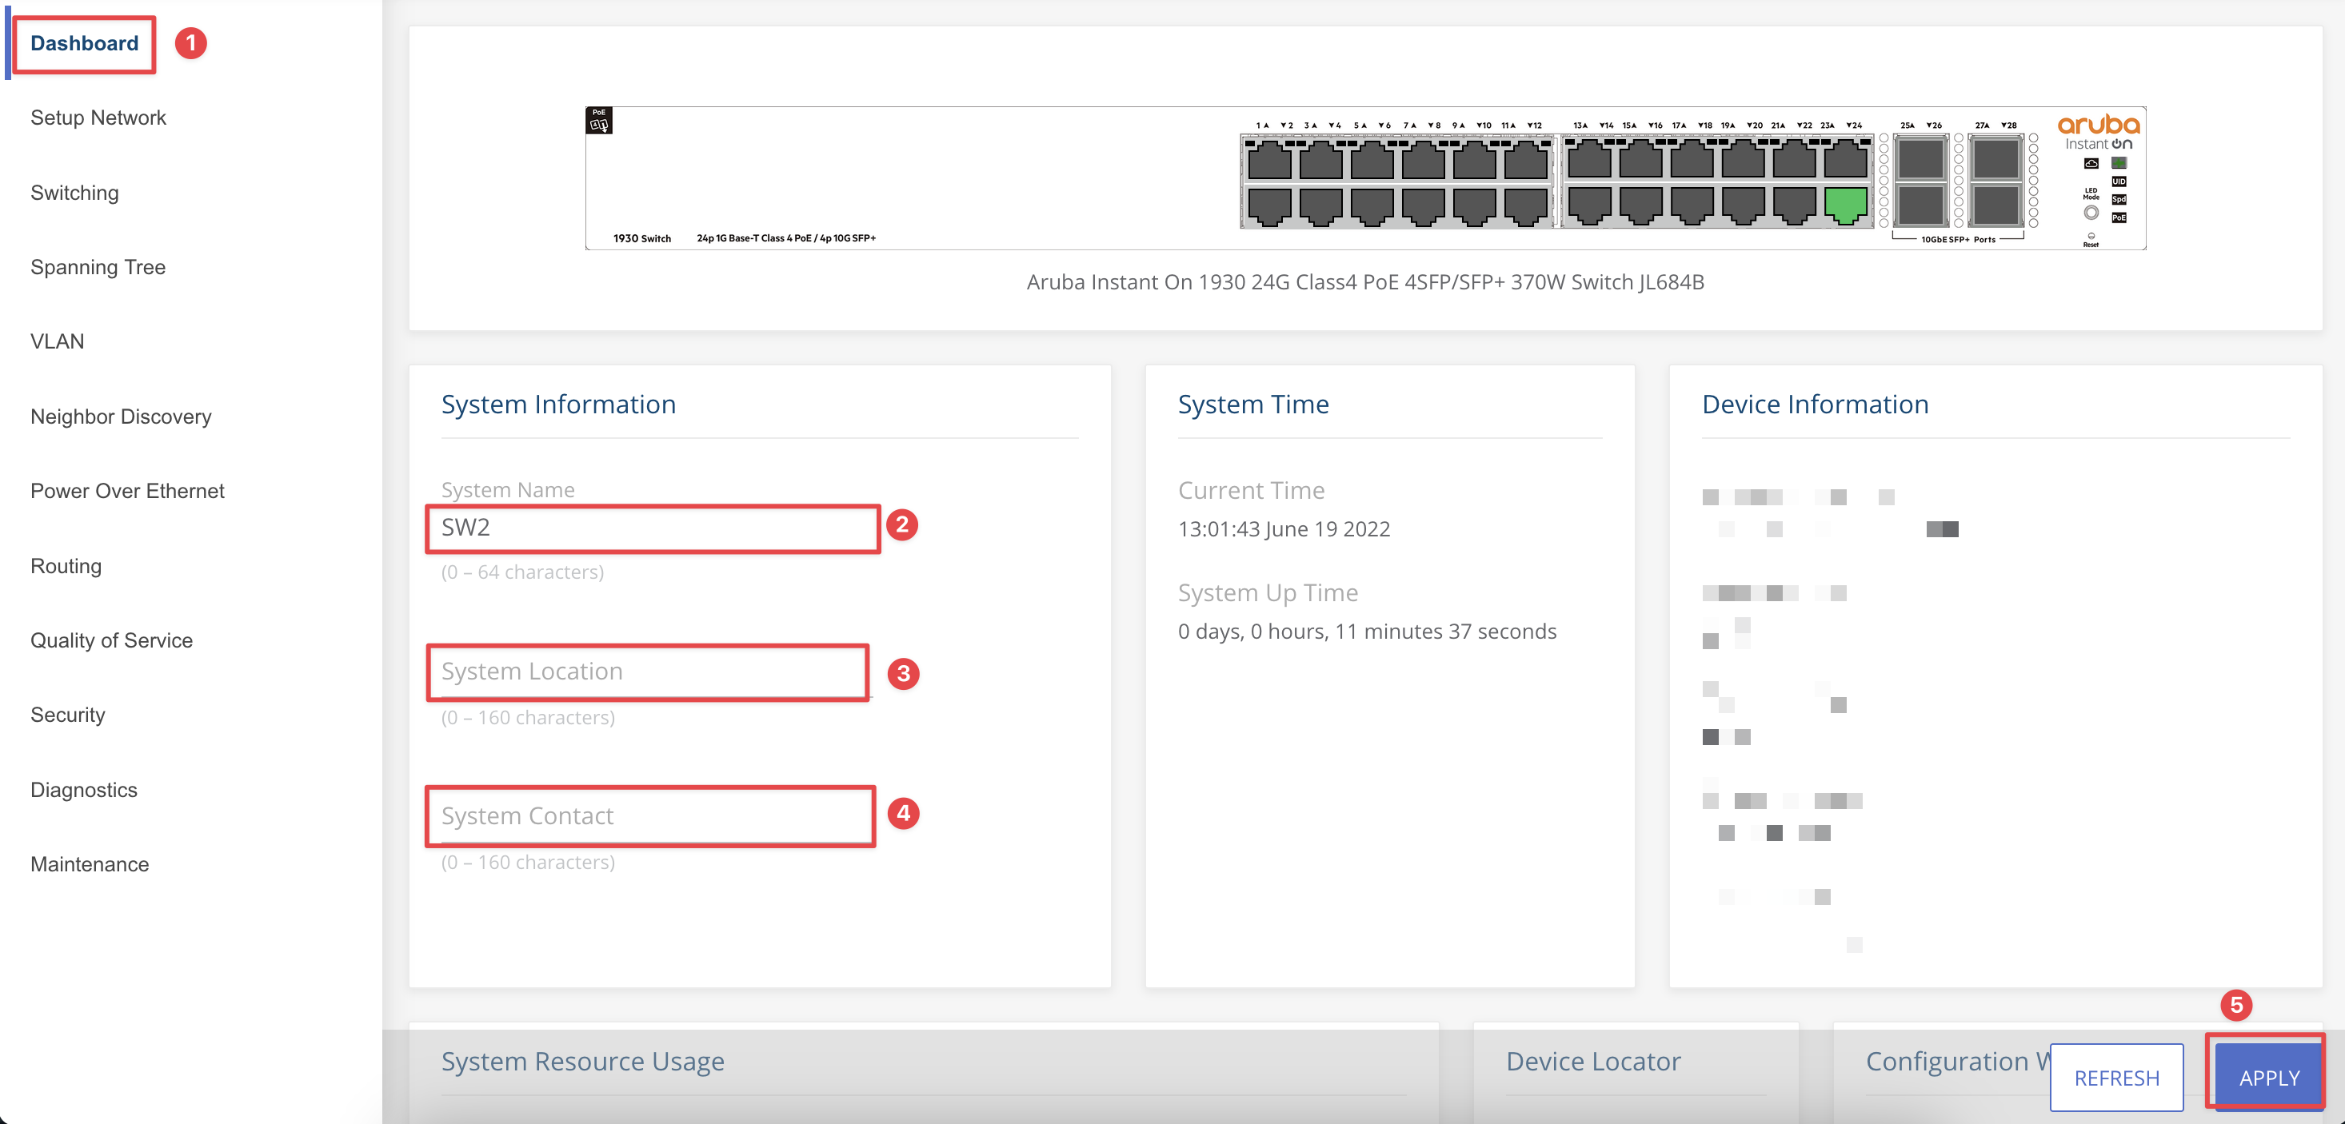Click the LED Mode round button
The width and height of the screenshot is (2345, 1124).
tap(2092, 213)
